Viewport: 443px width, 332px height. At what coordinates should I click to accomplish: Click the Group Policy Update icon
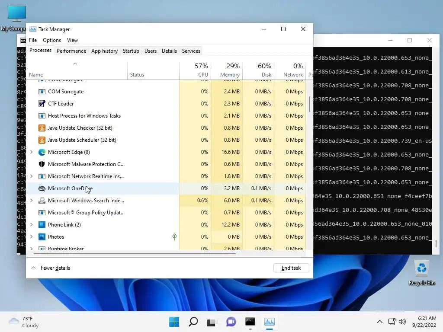tap(42, 213)
